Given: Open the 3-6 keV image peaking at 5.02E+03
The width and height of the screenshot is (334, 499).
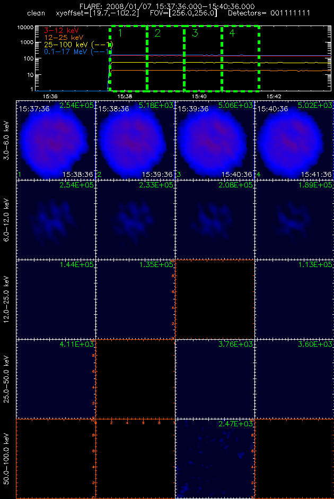Looking at the screenshot, I should pyautogui.click(x=294, y=140).
